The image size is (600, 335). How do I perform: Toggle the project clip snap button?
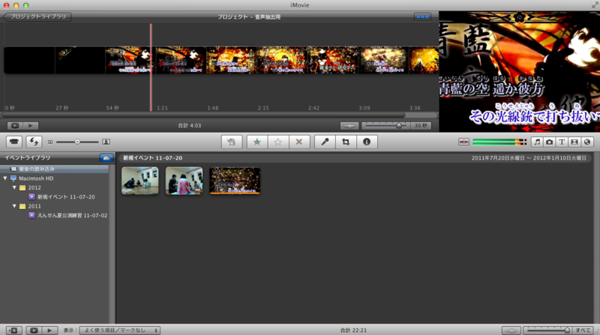coord(349,125)
